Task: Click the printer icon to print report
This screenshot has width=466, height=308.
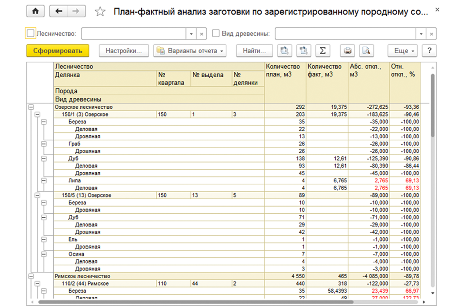Action: pos(348,51)
